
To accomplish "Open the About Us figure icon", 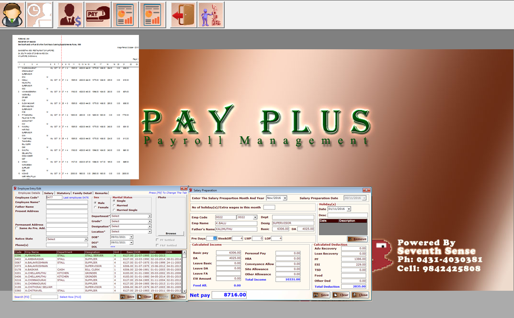I will pos(211,14).
